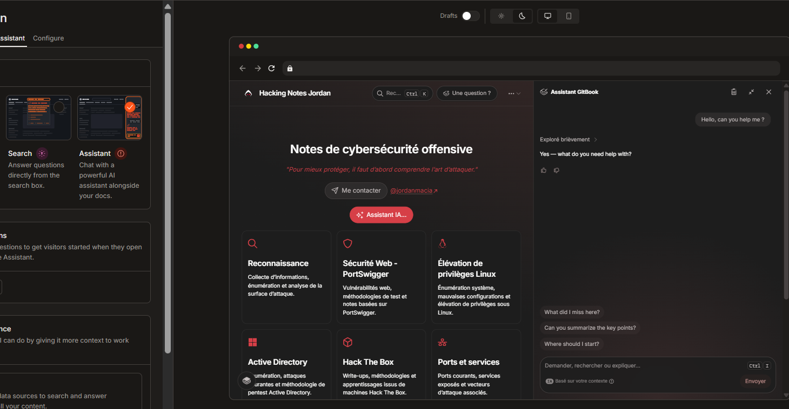
Task: Reload the preview page
Action: point(272,69)
